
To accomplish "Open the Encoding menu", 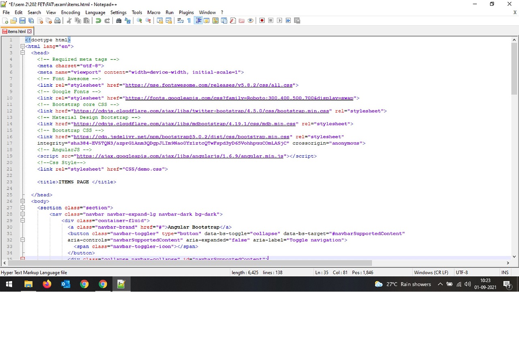I will point(71,13).
